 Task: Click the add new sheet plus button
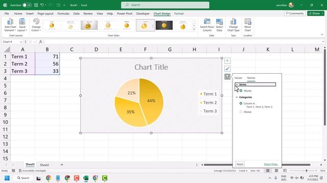coord(62,165)
